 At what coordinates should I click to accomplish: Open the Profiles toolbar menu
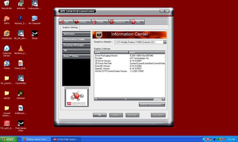point(100,22)
